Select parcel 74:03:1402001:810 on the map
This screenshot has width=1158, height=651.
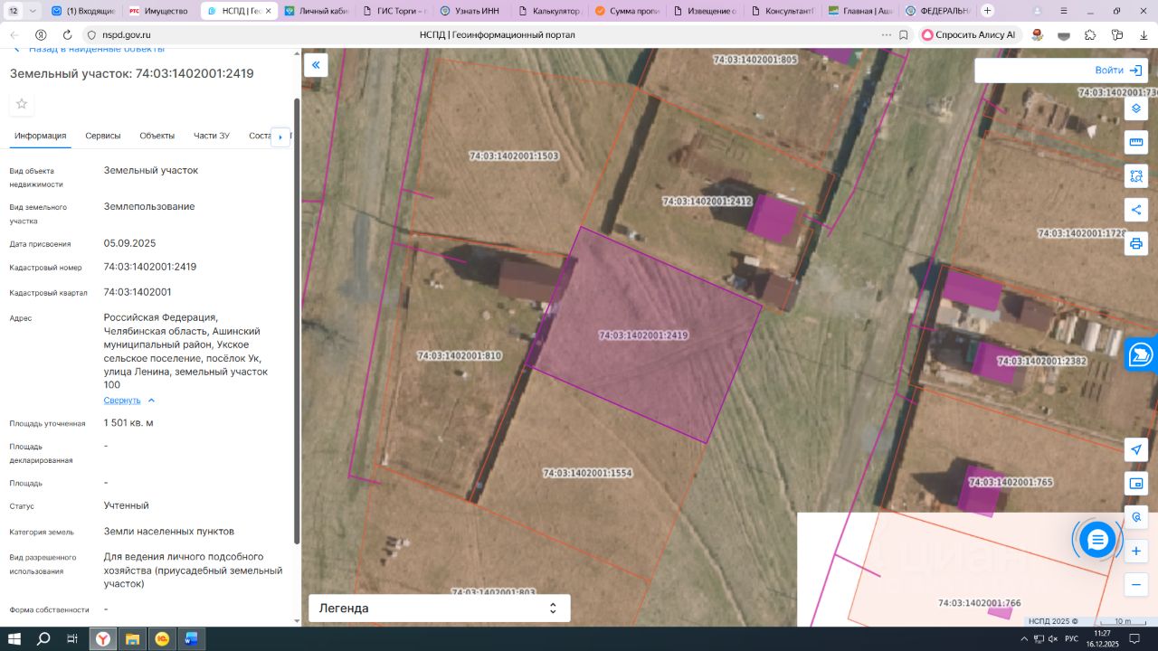coord(460,356)
